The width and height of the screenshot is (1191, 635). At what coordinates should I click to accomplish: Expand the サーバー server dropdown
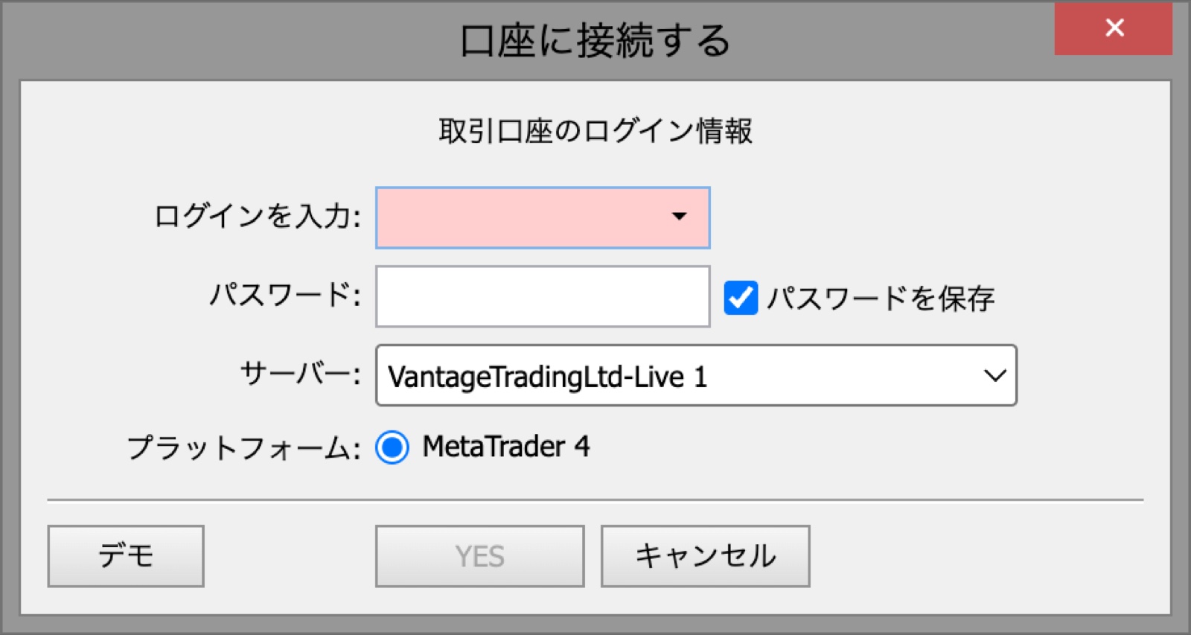click(x=696, y=375)
